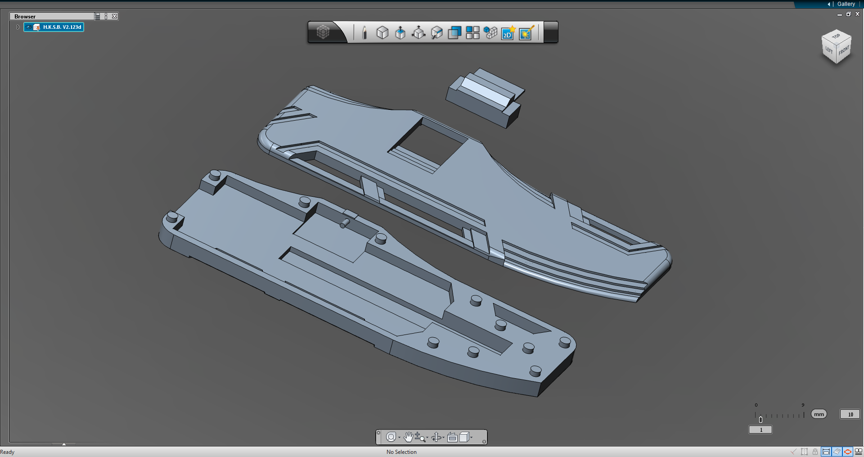Viewport: 864px width, 457px height.
Task: Select the Orbit rotate tool
Action: click(x=436, y=437)
